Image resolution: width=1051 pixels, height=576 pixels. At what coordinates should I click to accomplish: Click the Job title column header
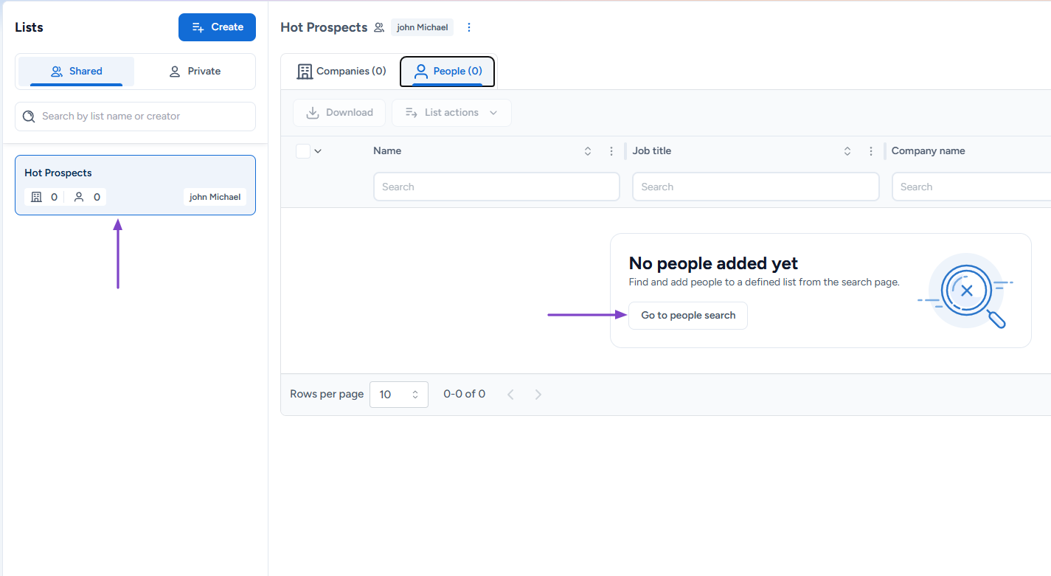pos(652,151)
